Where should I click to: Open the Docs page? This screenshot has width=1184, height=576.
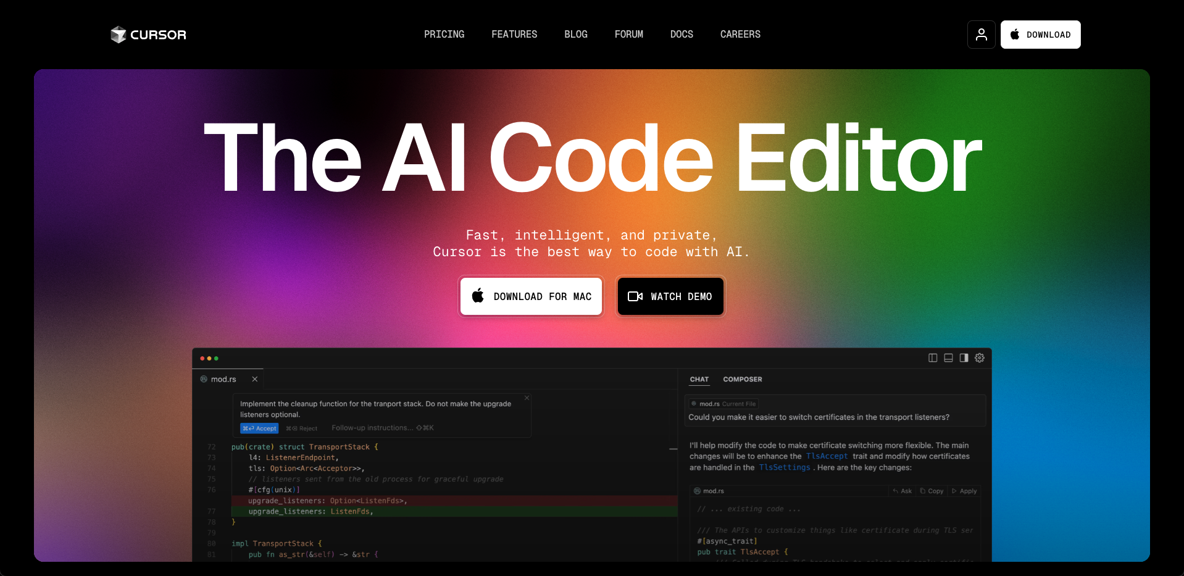(682, 35)
